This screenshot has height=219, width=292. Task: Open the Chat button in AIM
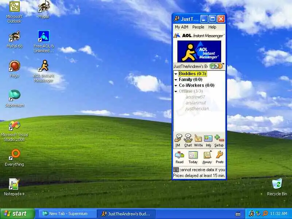click(188, 141)
